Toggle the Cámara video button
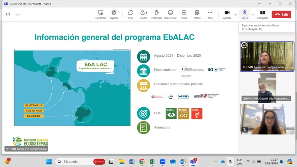Image resolution: width=297 pixels, height=167 pixels. click(227, 14)
